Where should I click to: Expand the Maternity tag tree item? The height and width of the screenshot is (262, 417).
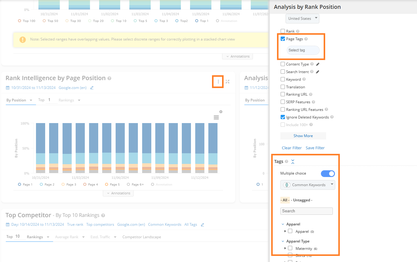[x=285, y=248]
